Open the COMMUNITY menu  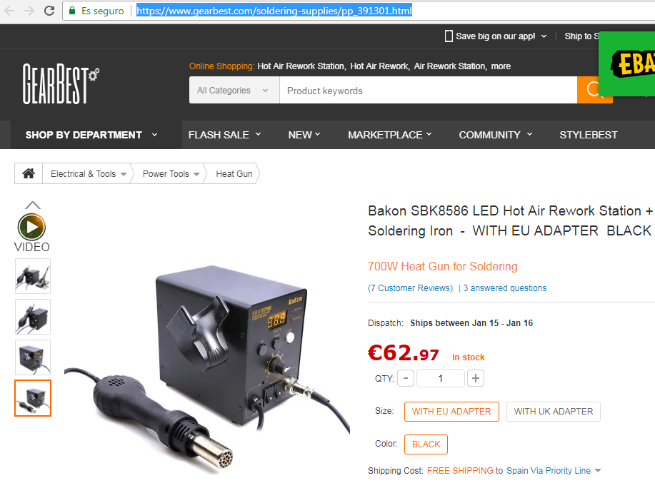pyautogui.click(x=496, y=135)
